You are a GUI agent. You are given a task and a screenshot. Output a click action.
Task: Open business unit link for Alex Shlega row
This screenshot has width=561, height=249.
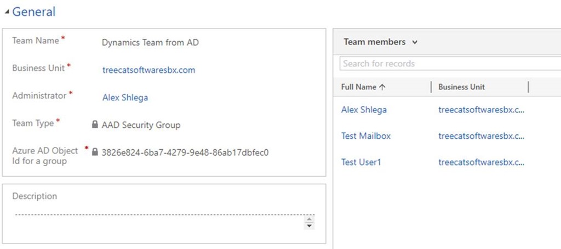click(x=481, y=110)
